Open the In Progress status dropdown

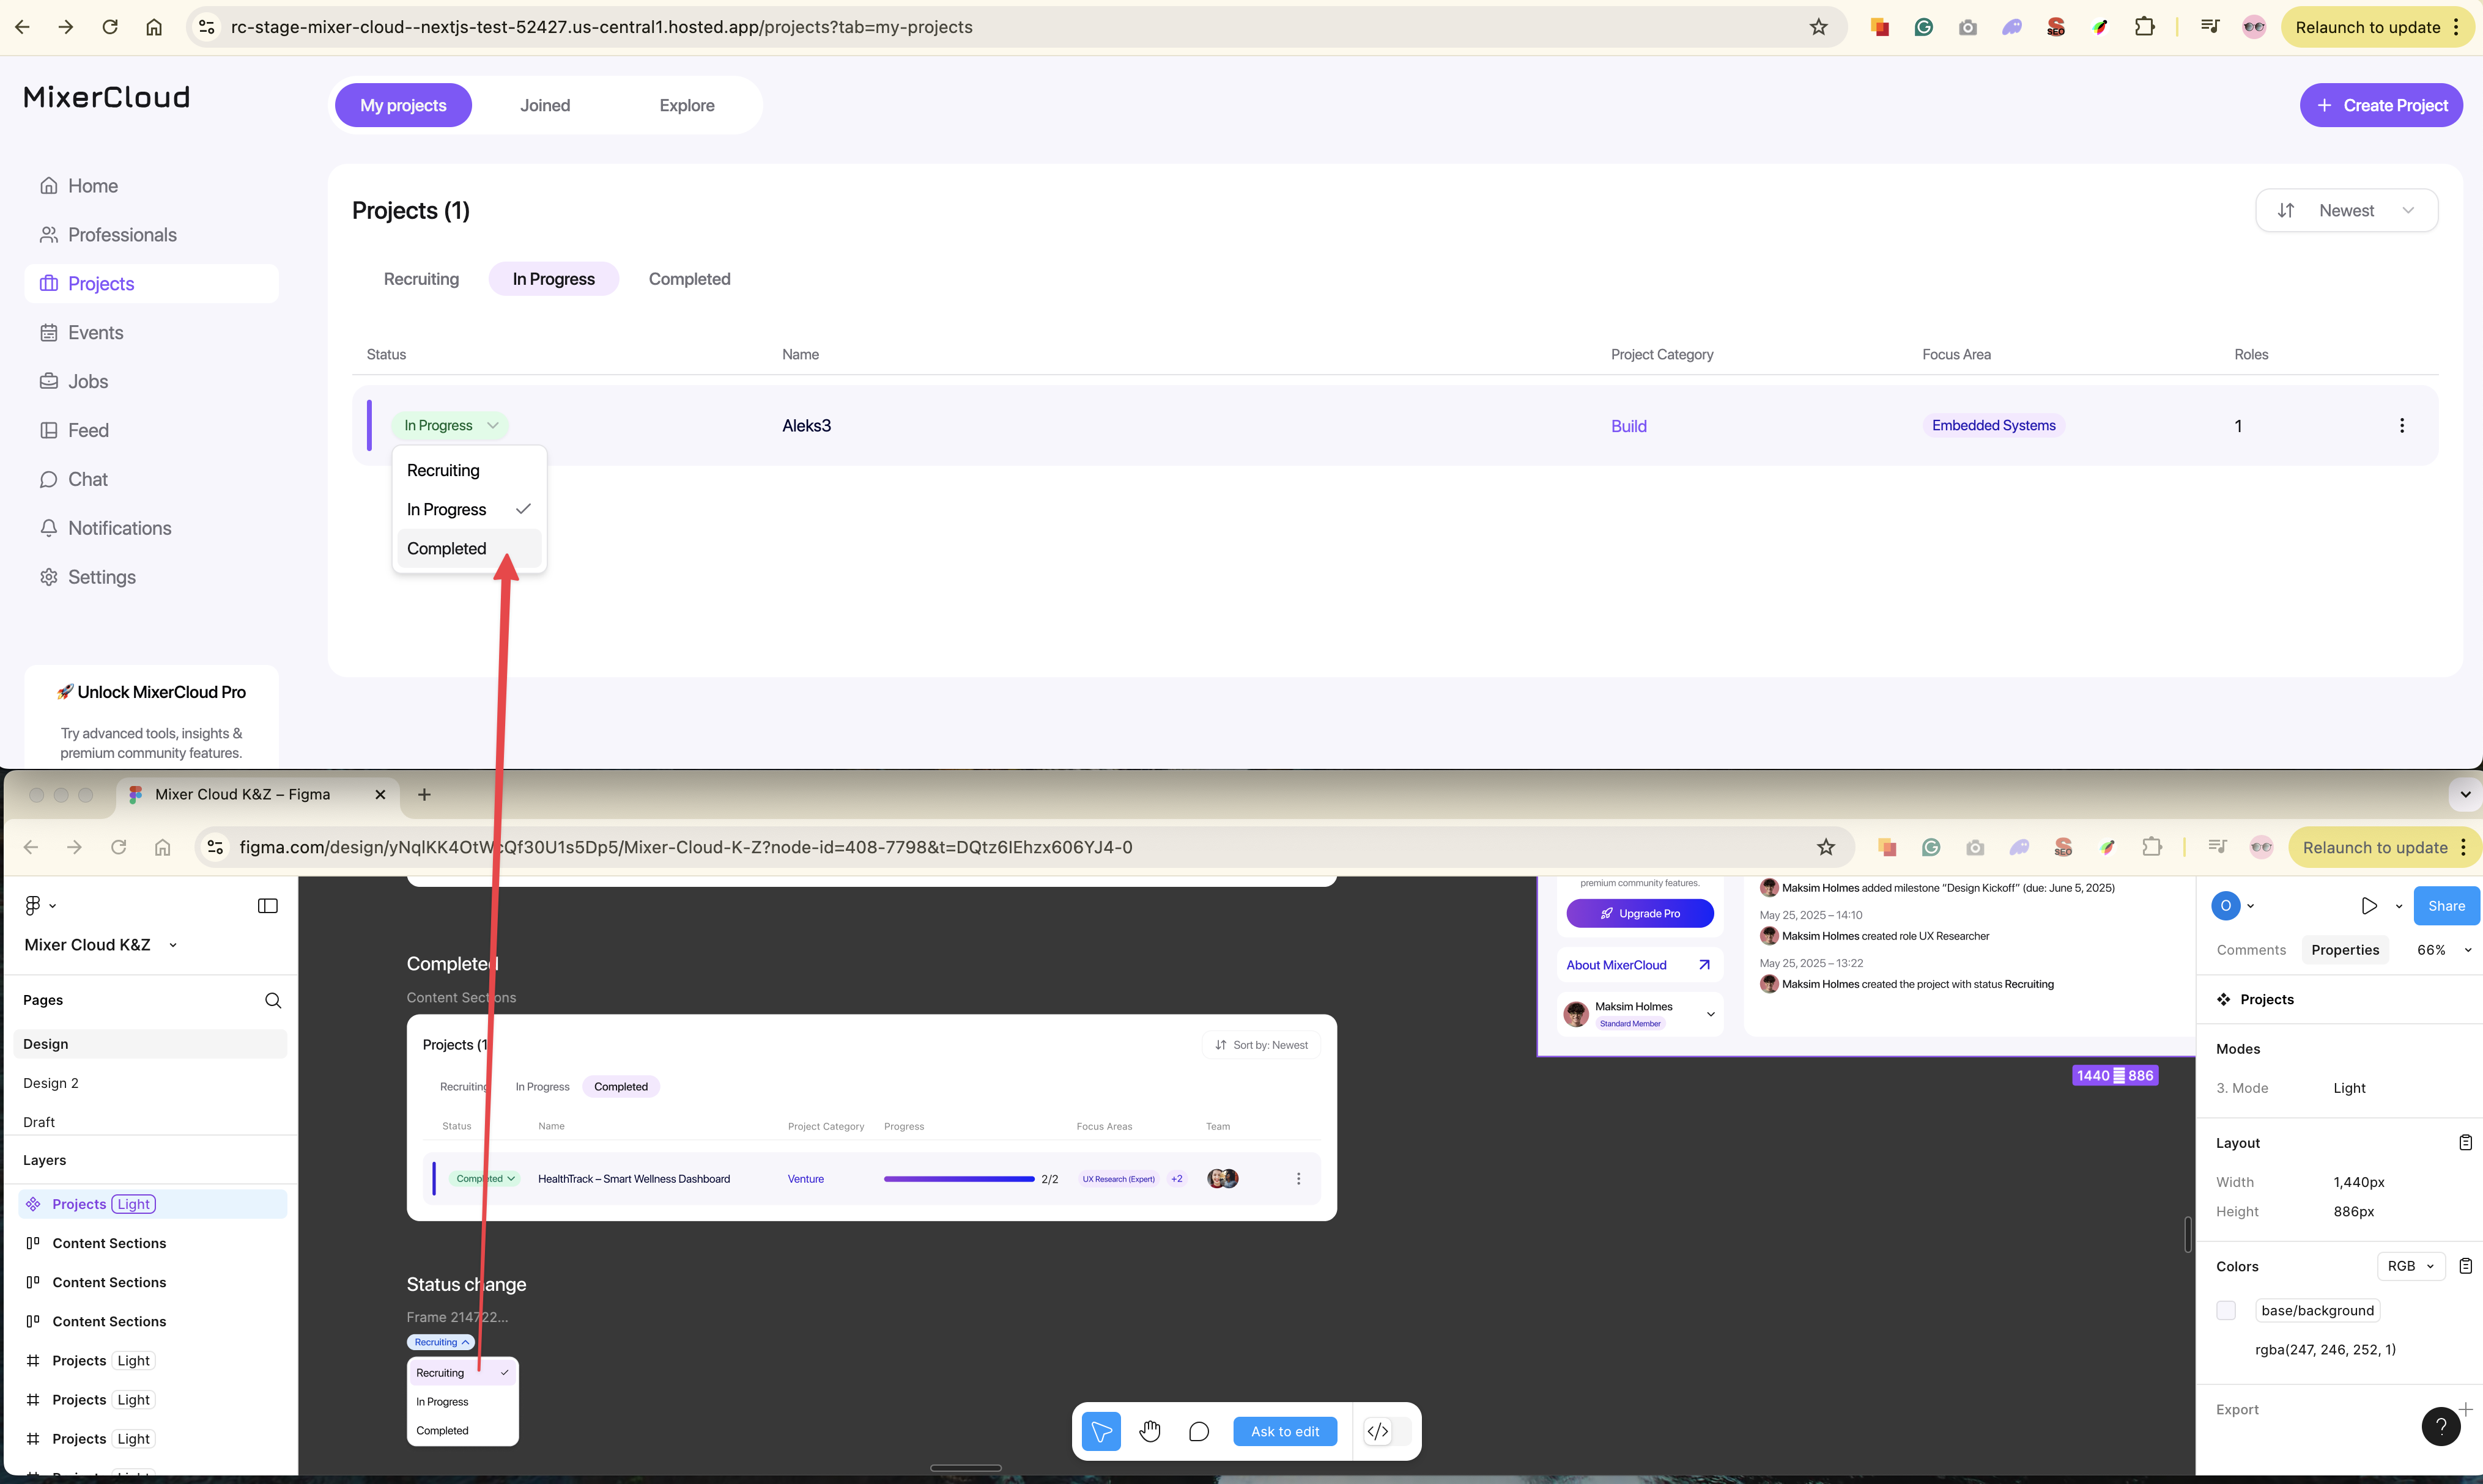[x=450, y=425]
